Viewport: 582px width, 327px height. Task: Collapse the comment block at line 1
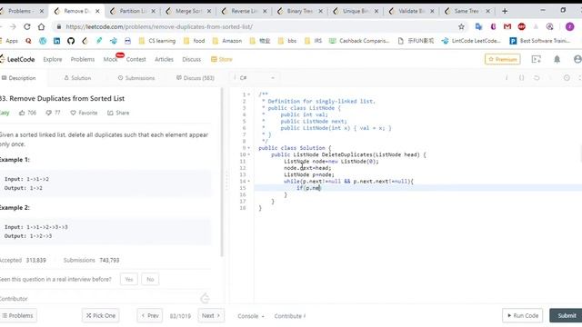pyautogui.click(x=248, y=94)
